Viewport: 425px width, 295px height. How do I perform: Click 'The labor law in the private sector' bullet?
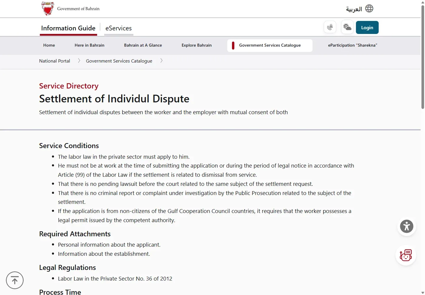pyautogui.click(x=124, y=157)
